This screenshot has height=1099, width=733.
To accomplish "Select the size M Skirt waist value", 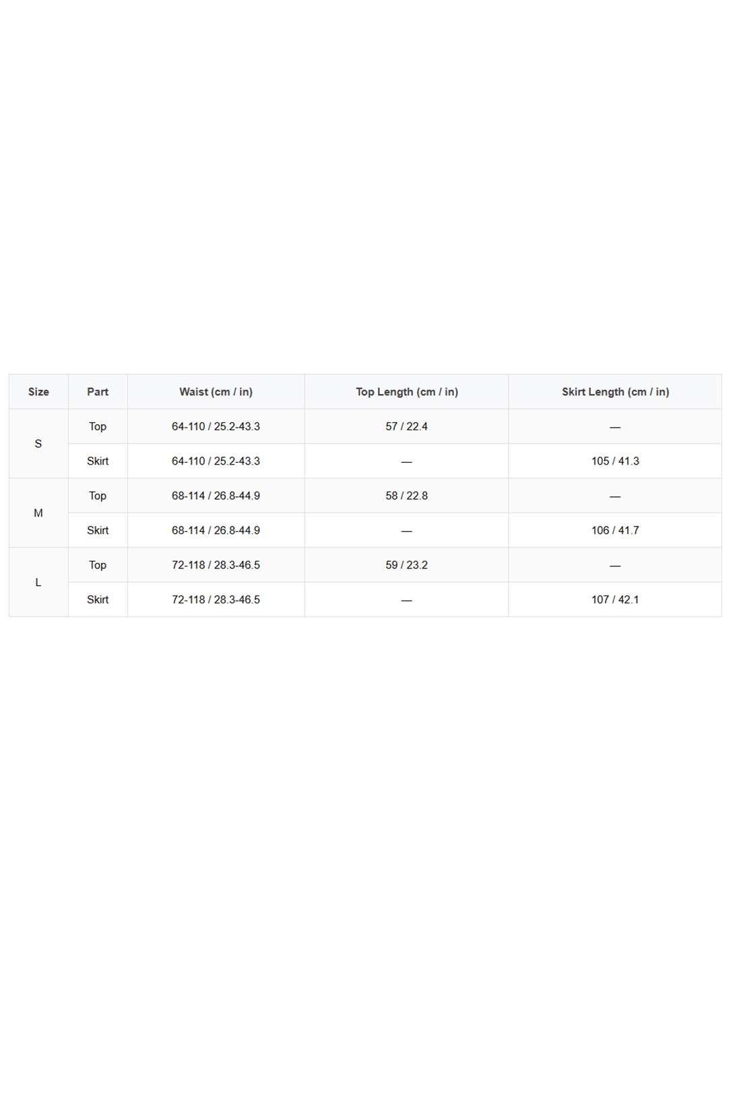I will (216, 531).
